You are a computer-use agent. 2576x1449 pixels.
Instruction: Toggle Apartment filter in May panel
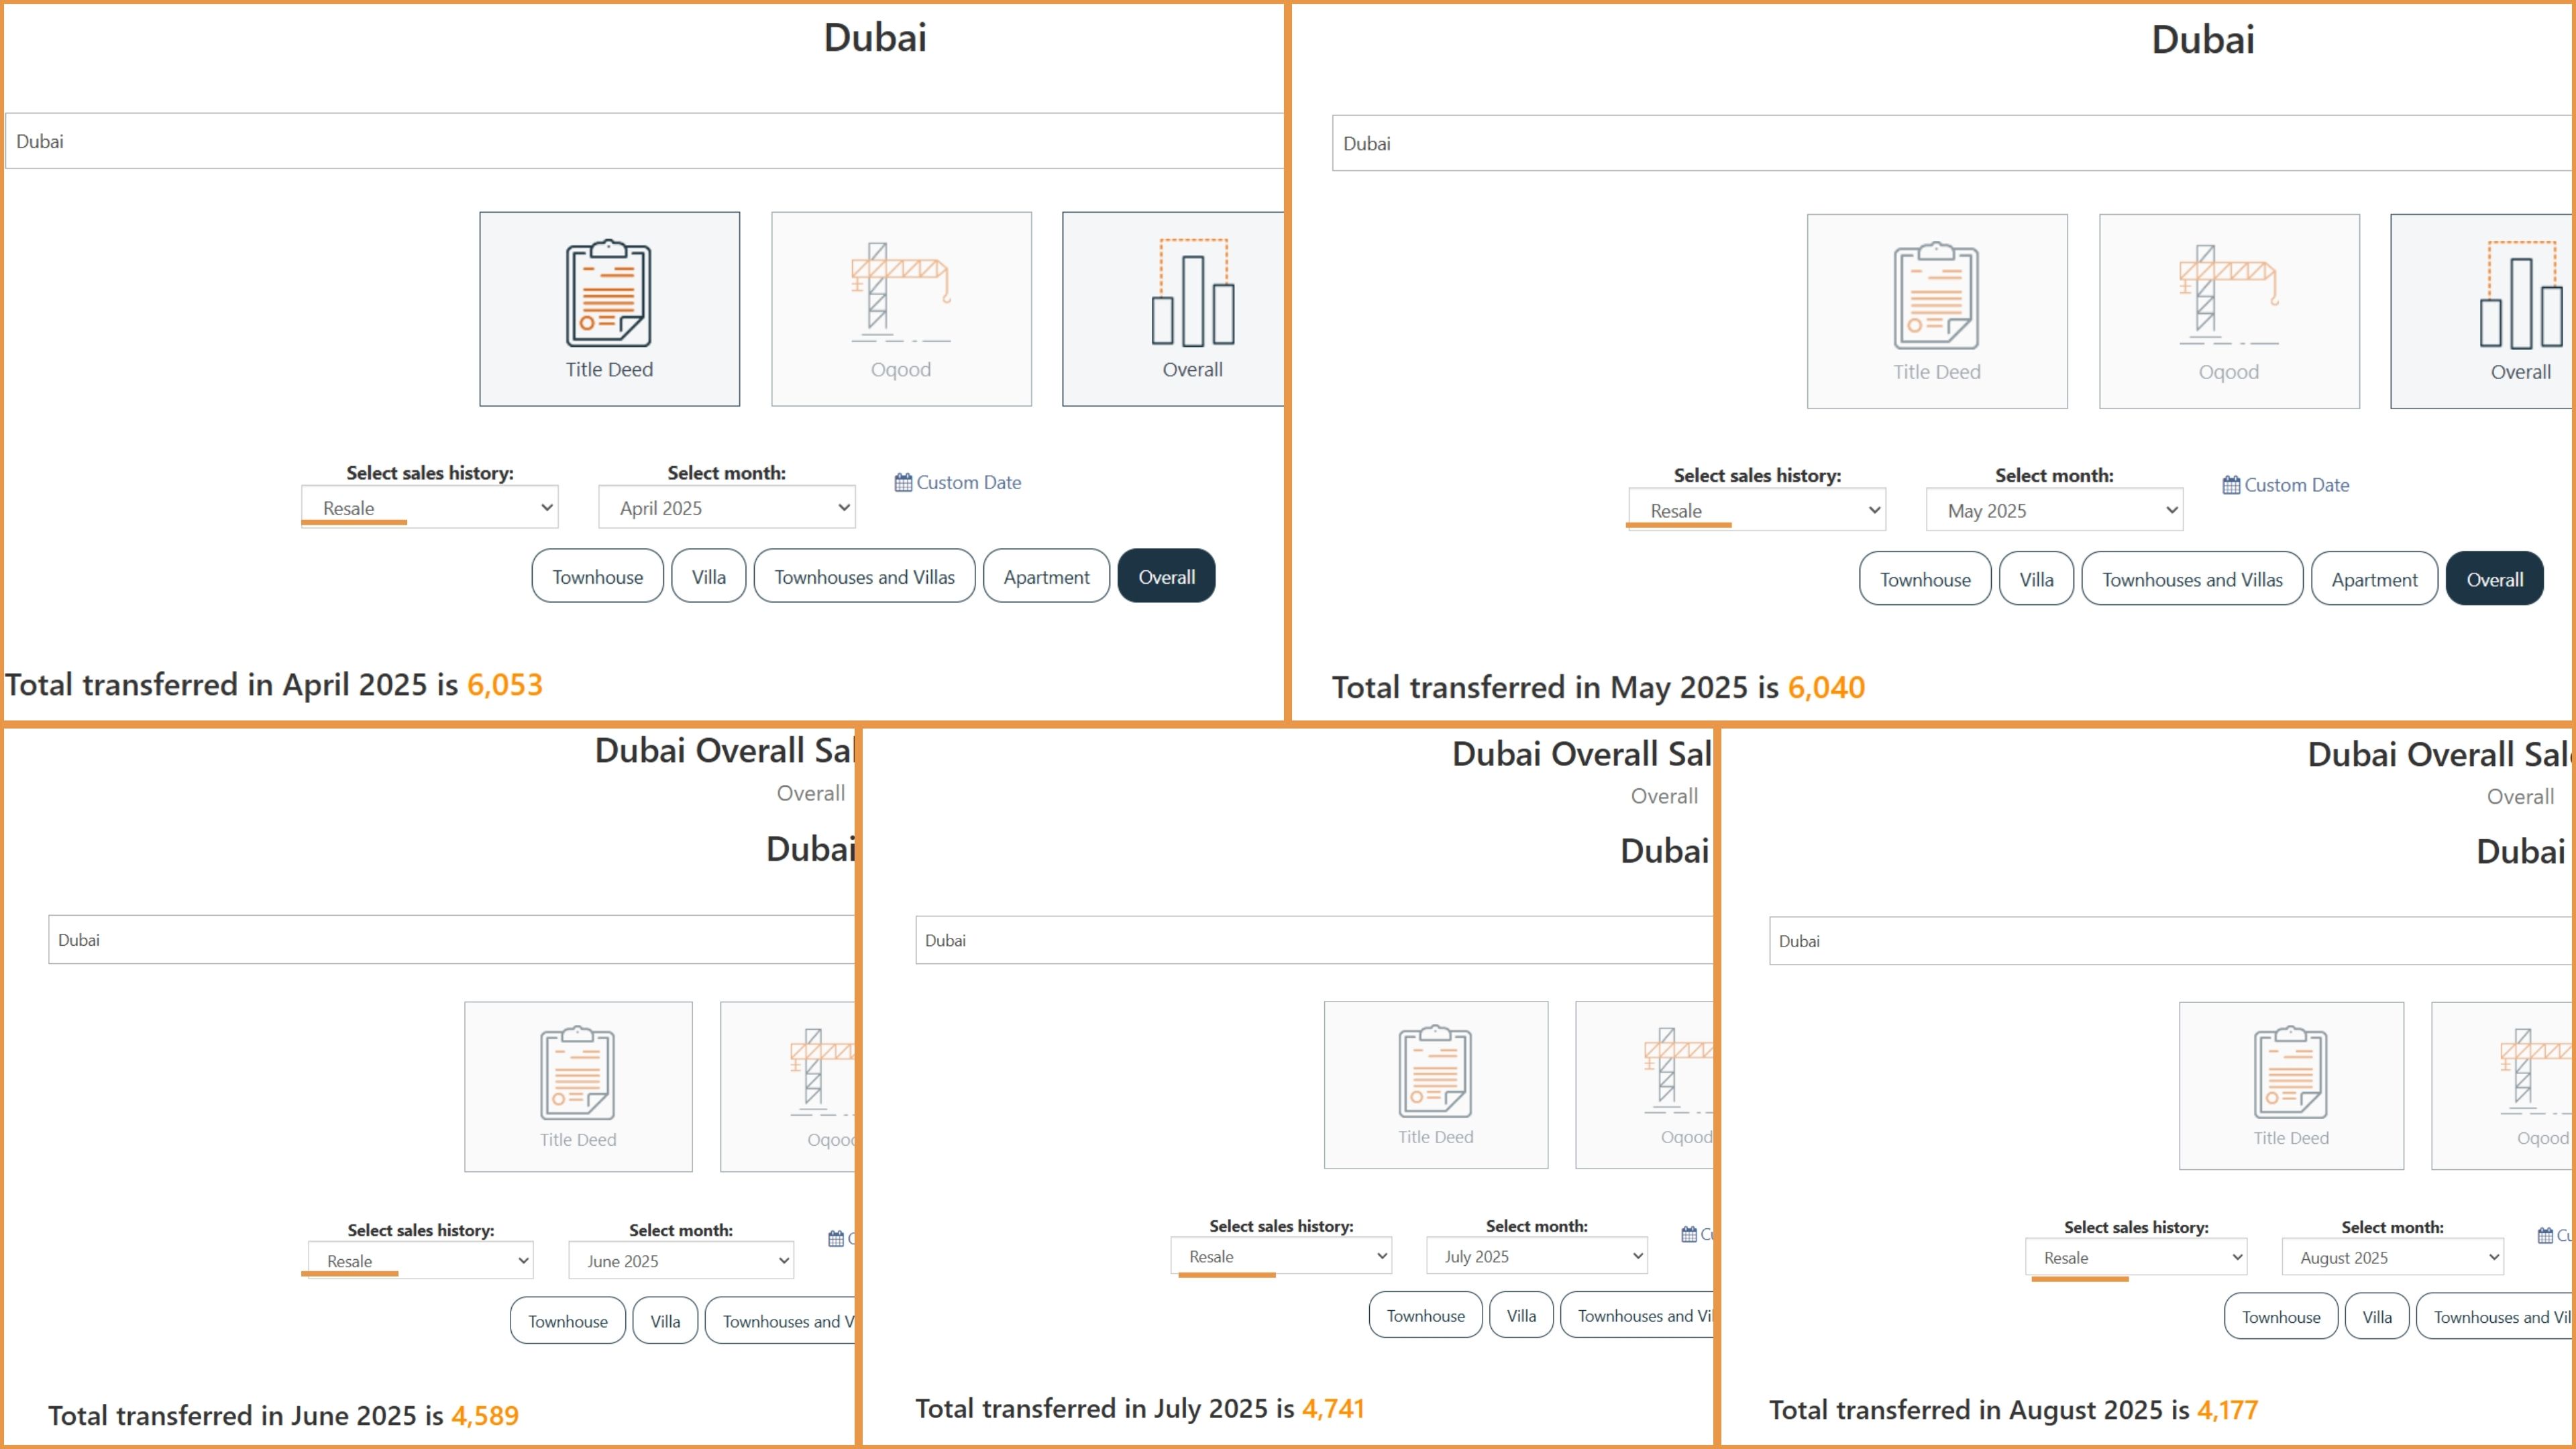(2374, 580)
